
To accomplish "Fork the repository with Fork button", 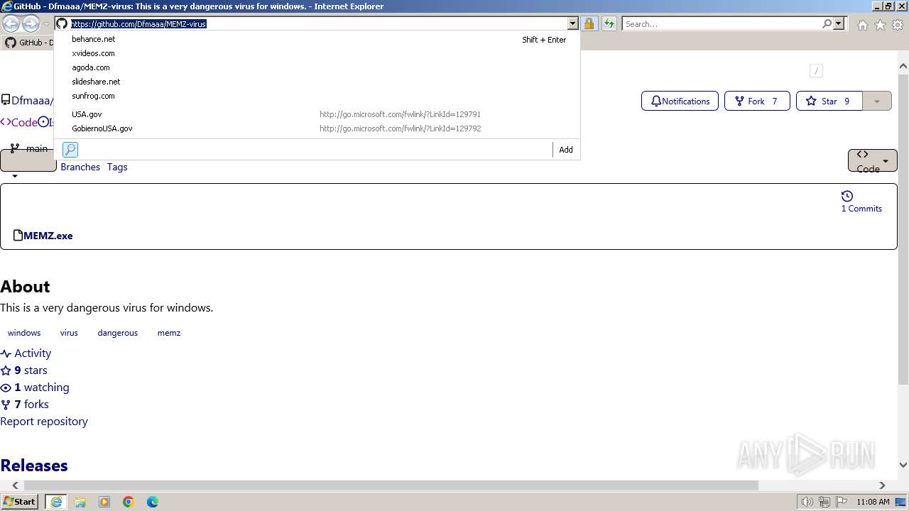I will pyautogui.click(x=756, y=101).
